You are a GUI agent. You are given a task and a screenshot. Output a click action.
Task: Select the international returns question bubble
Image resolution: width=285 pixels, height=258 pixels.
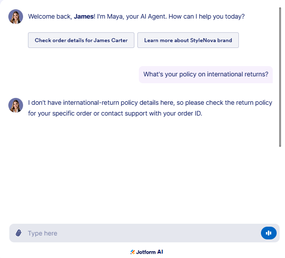[206, 74]
